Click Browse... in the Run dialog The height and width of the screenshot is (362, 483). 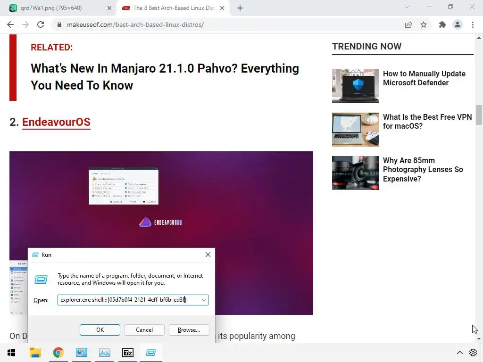pos(189,329)
